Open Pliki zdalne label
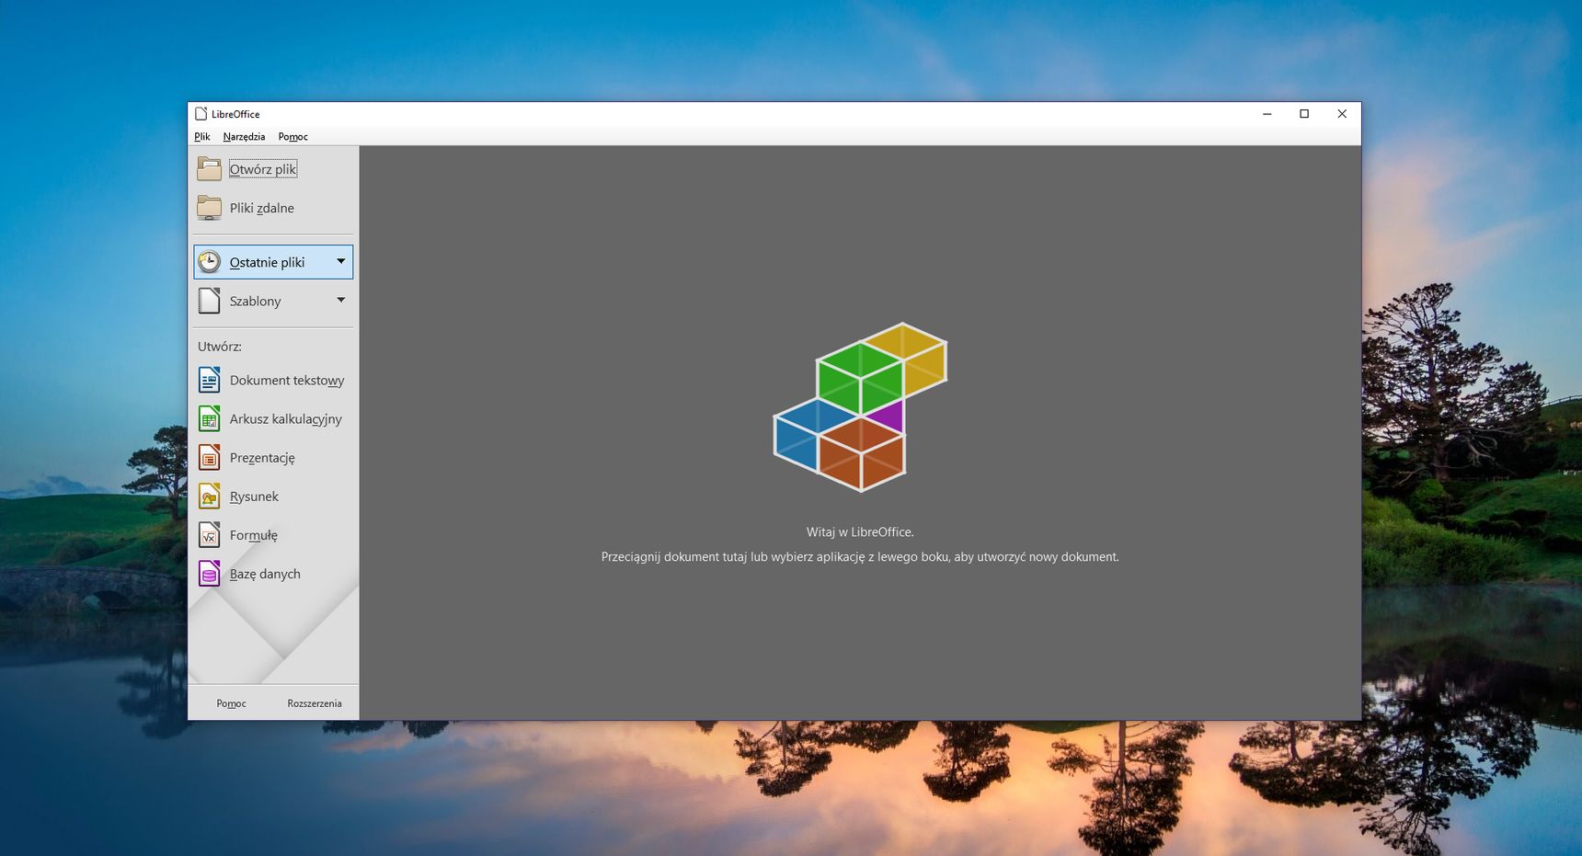Viewport: 1582px width, 856px height. tap(262, 208)
